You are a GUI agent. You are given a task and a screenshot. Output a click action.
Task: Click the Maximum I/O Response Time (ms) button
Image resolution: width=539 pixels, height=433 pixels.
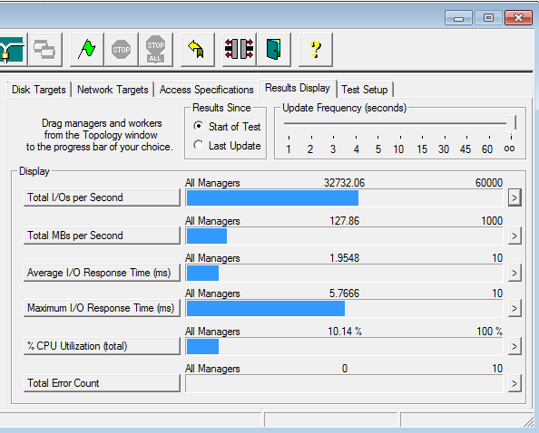(102, 308)
